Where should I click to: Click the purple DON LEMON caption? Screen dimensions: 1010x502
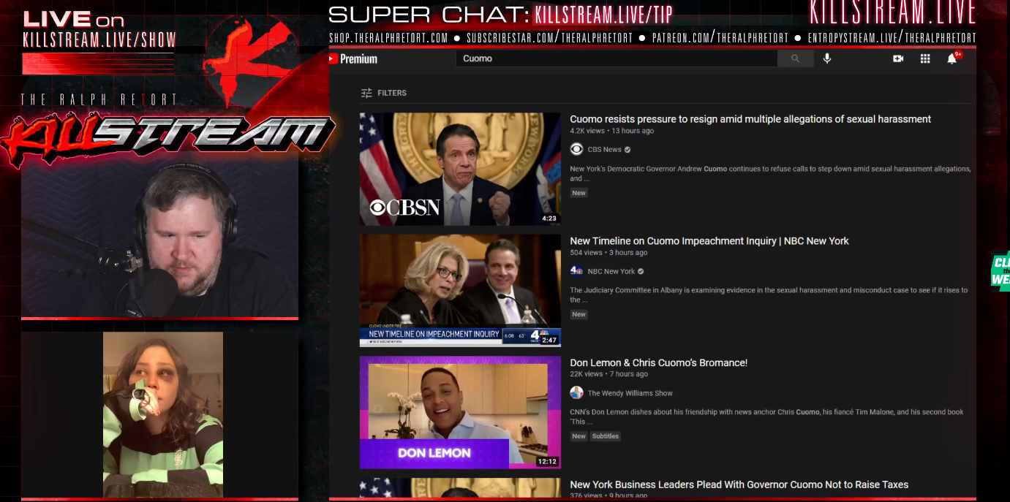pos(434,453)
